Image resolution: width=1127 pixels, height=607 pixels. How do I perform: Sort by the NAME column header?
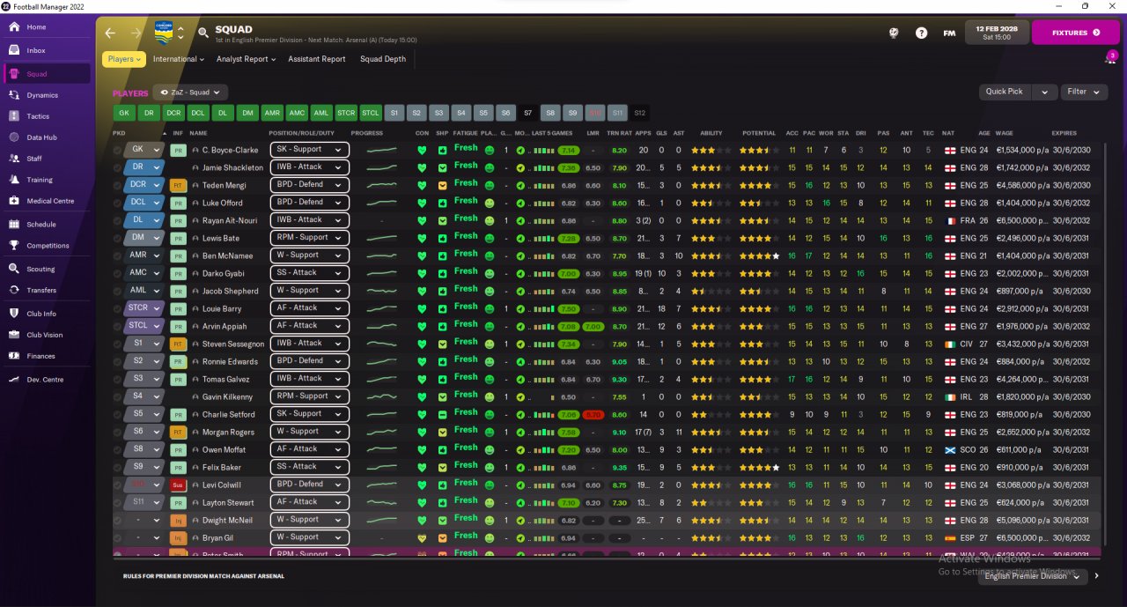pyautogui.click(x=198, y=133)
